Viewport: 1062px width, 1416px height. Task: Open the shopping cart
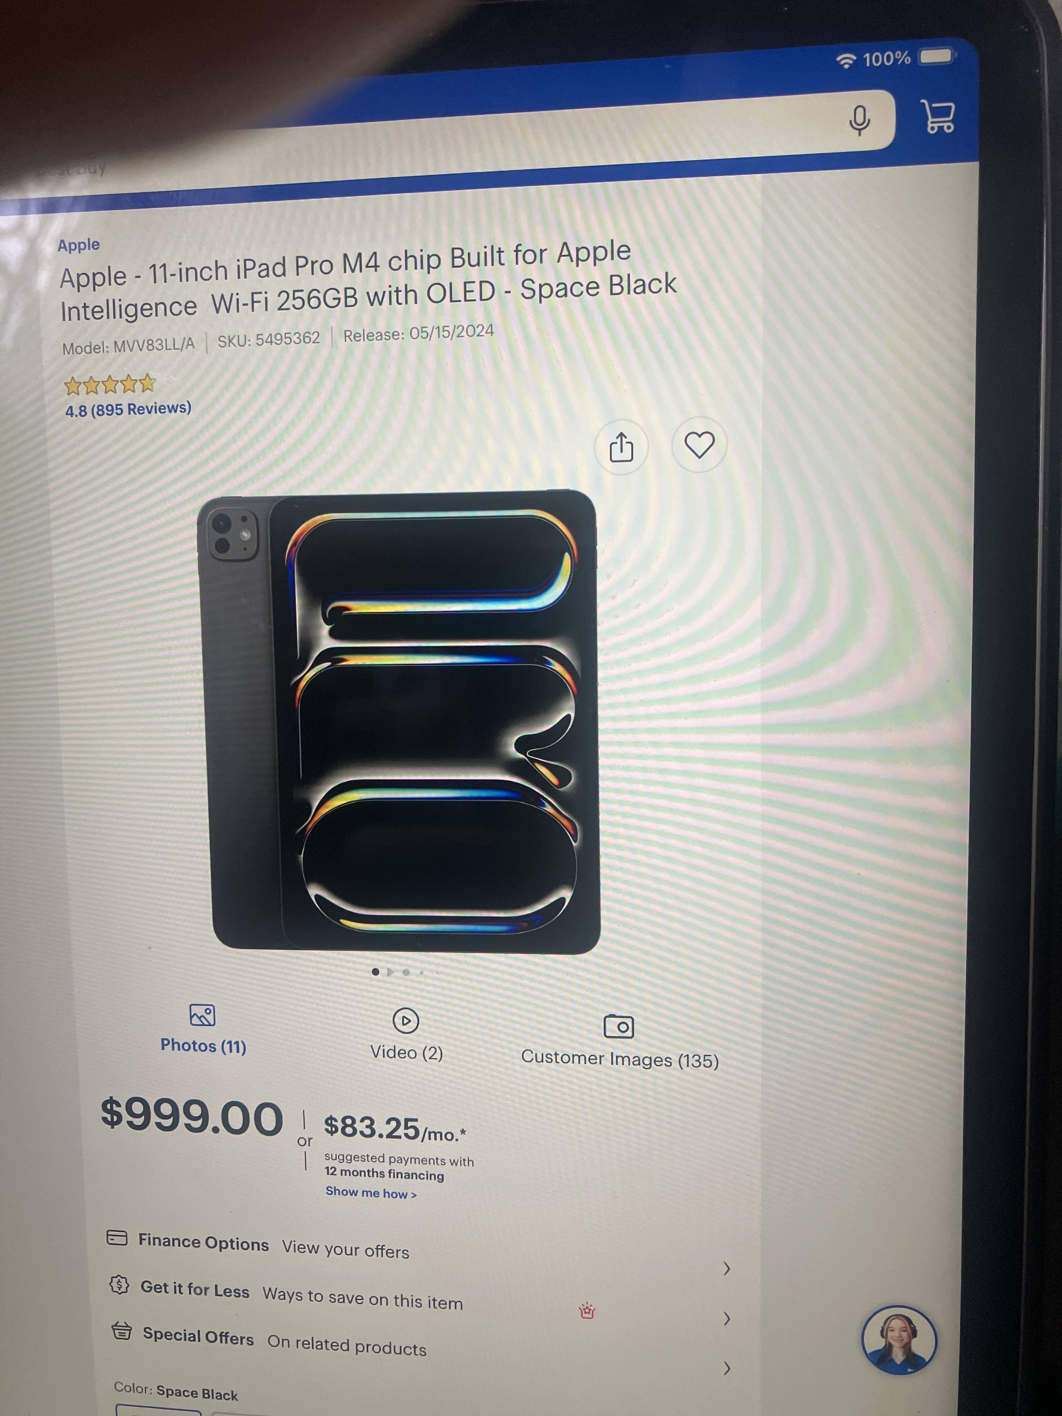click(x=938, y=117)
